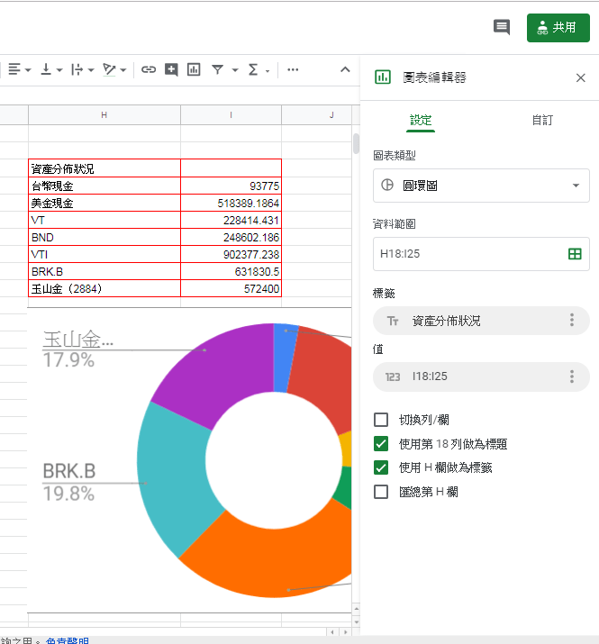Click the 228414.431 value cell

[231, 220]
